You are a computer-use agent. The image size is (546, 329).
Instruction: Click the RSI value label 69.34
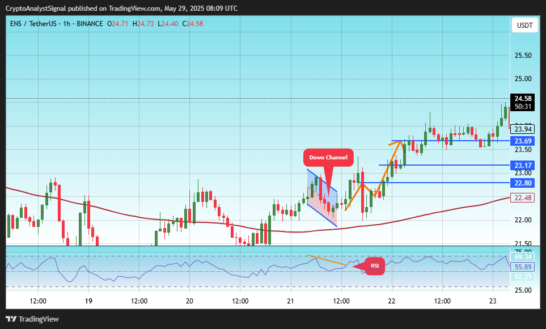pyautogui.click(x=523, y=257)
